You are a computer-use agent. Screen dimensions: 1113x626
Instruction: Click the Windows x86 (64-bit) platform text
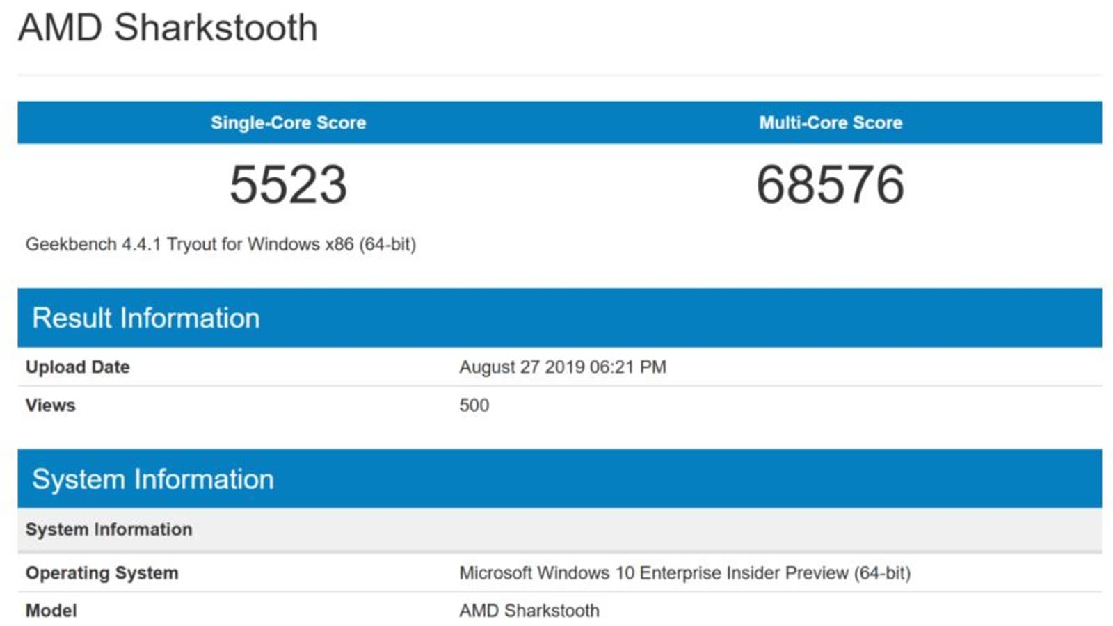coord(332,245)
